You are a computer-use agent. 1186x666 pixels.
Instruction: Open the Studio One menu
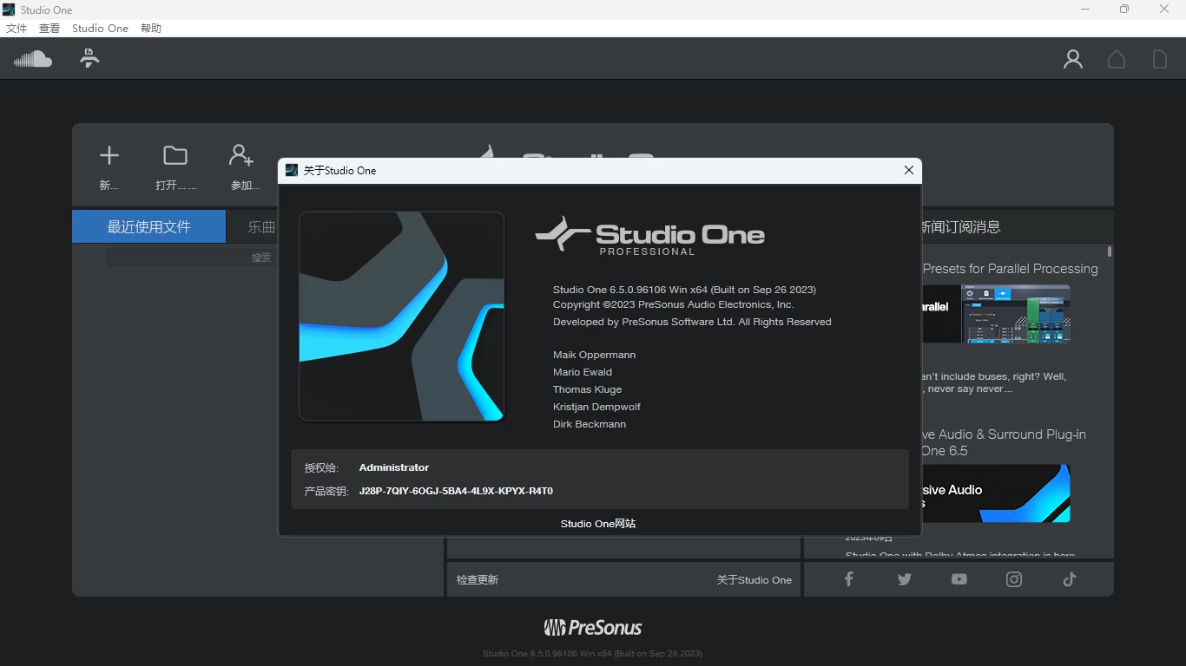point(100,29)
